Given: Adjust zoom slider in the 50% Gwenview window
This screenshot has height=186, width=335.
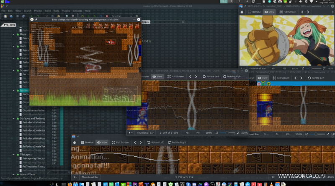Looking at the screenshot, I should tap(314, 69).
